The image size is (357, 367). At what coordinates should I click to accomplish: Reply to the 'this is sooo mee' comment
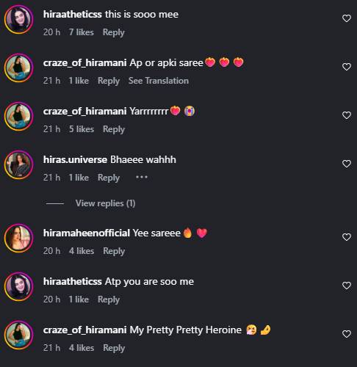click(x=113, y=32)
